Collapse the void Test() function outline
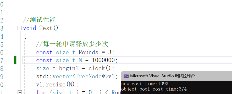 click(20, 28)
